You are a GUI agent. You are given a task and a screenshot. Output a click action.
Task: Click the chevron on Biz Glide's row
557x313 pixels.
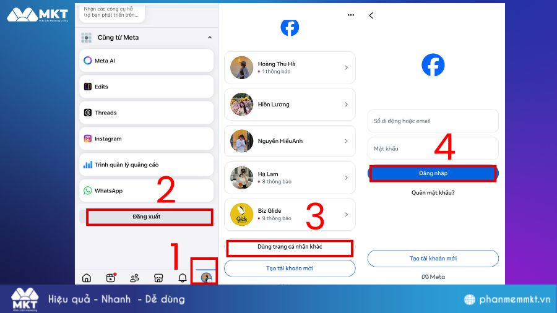pos(346,215)
